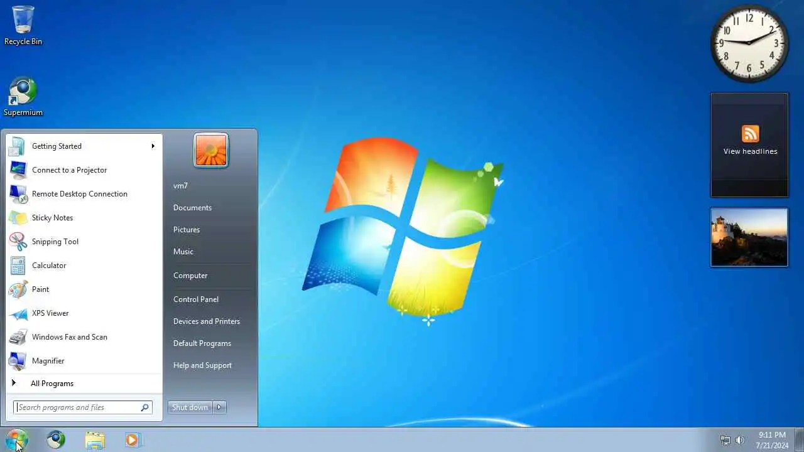804x452 pixels.
Task: Expand the Getting Started jump list arrow
Action: [x=153, y=146]
